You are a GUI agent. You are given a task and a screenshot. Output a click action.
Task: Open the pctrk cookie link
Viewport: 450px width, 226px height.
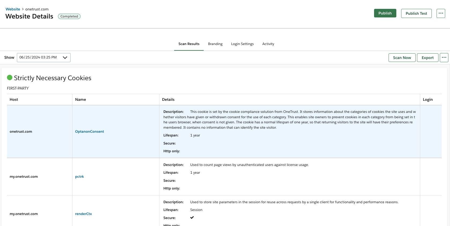[79, 177]
